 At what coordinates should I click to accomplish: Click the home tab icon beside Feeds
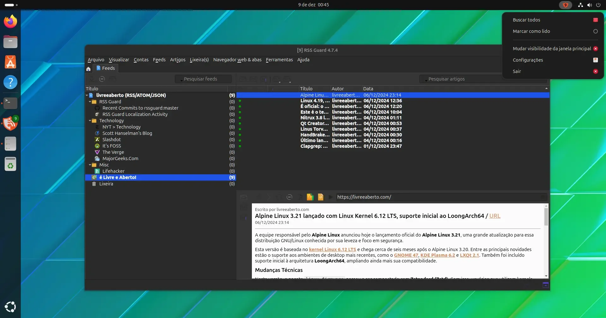[x=88, y=69]
